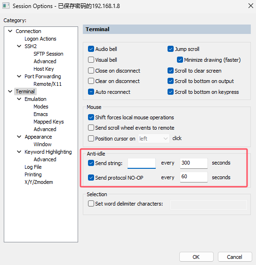Select Logon Actions in the category tree
Viewport: 256px width, 265px height.
tap(40, 39)
